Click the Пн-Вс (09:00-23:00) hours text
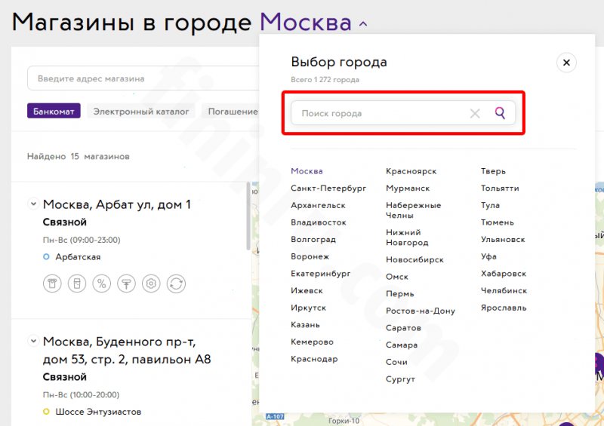604x426 pixels. [x=82, y=240]
